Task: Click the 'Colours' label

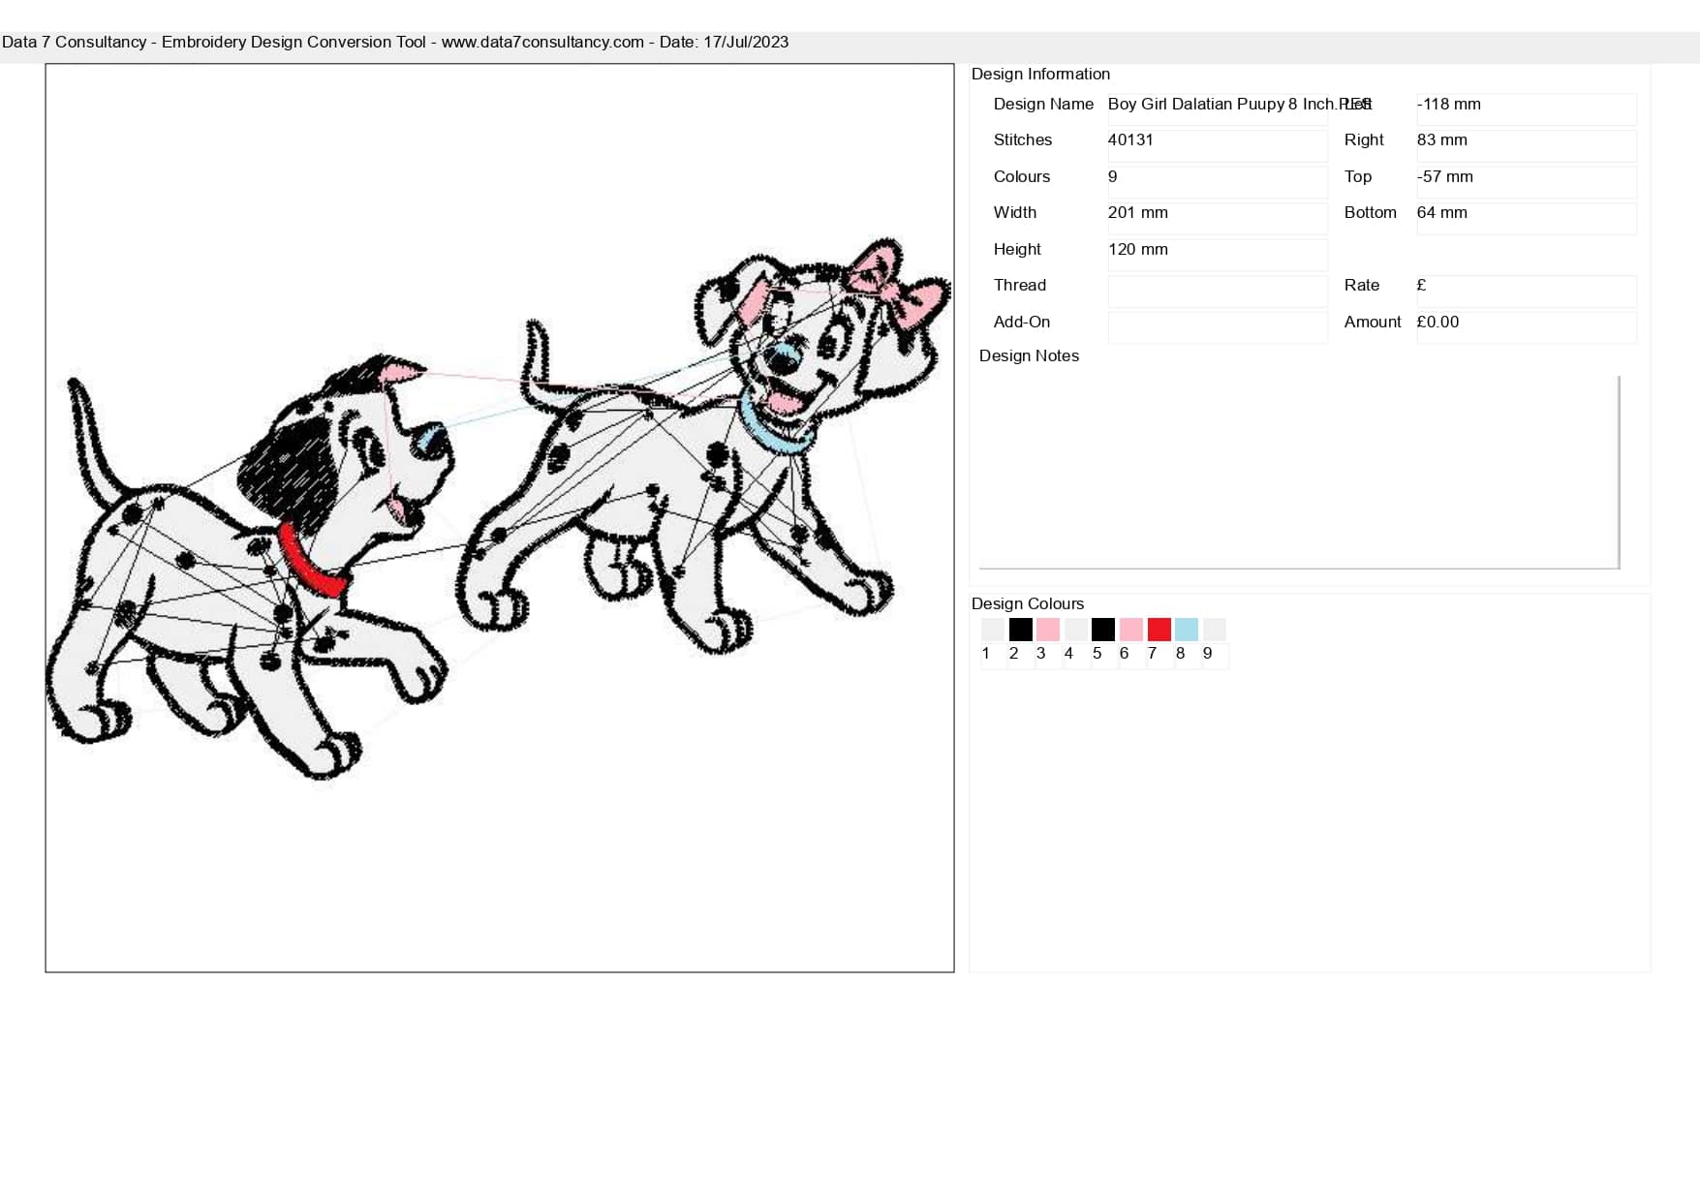Action: (1022, 176)
